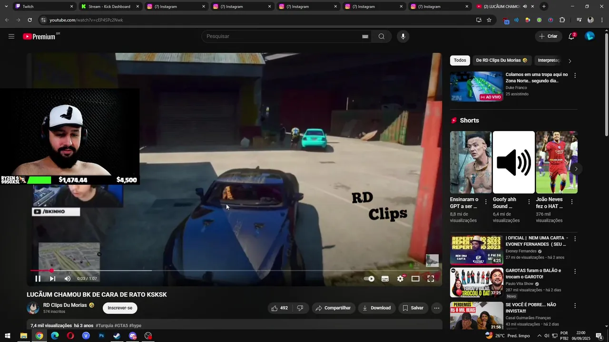
Task: Open more actions menu beside Salvar
Action: [437, 308]
